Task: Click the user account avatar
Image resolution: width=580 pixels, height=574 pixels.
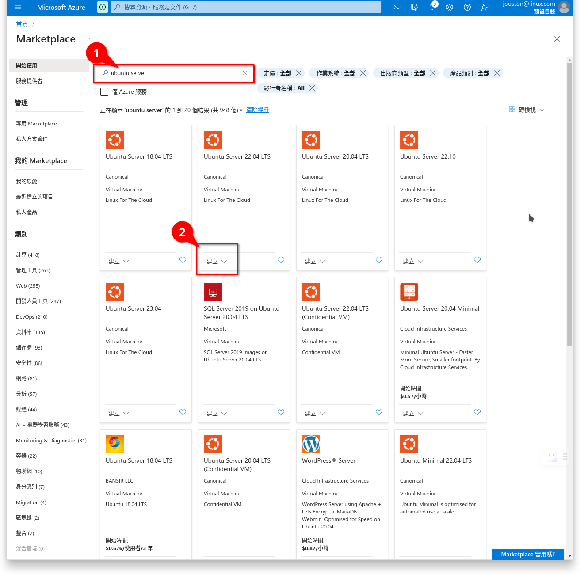Action: click(x=564, y=7)
